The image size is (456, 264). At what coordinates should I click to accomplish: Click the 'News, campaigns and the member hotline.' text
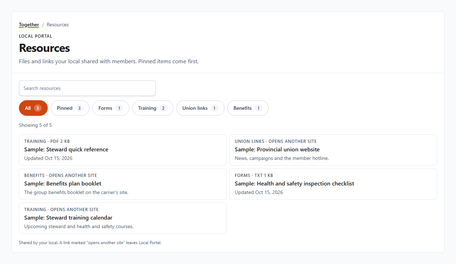tap(282, 158)
